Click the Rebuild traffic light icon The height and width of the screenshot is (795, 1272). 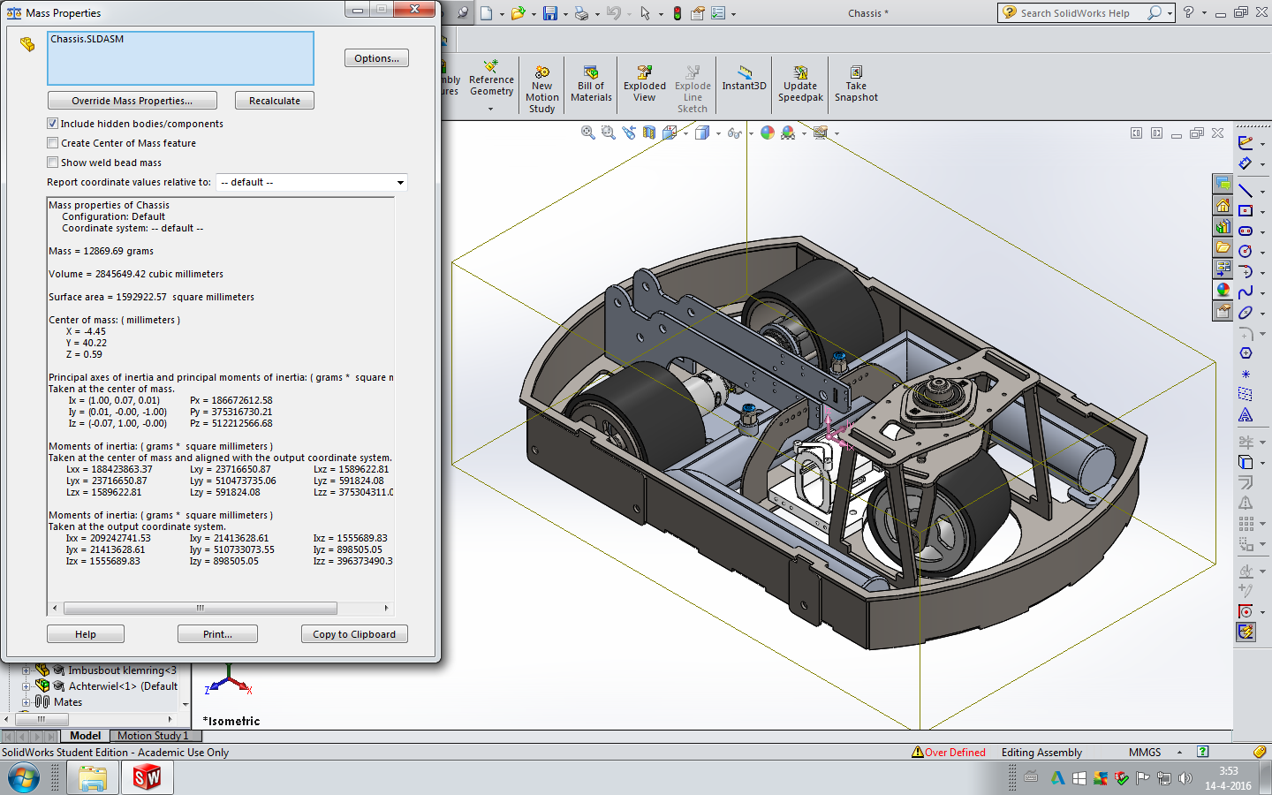click(x=678, y=13)
